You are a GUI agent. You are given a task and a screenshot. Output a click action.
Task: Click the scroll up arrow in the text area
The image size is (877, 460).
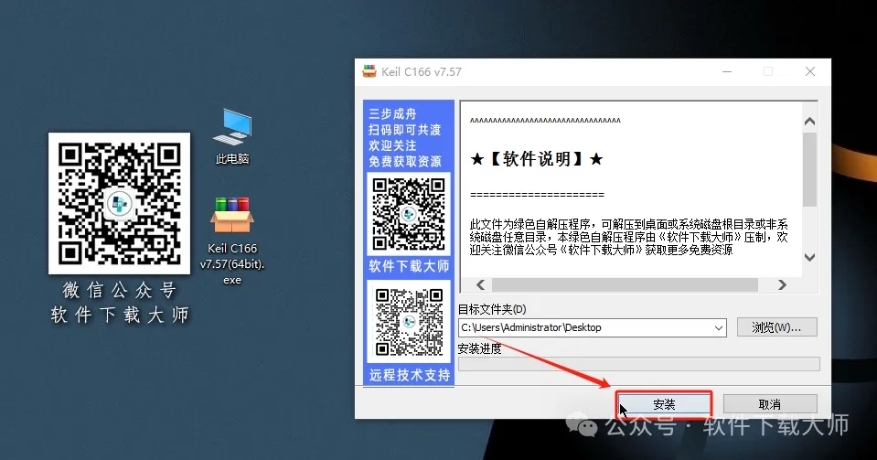pyautogui.click(x=809, y=122)
